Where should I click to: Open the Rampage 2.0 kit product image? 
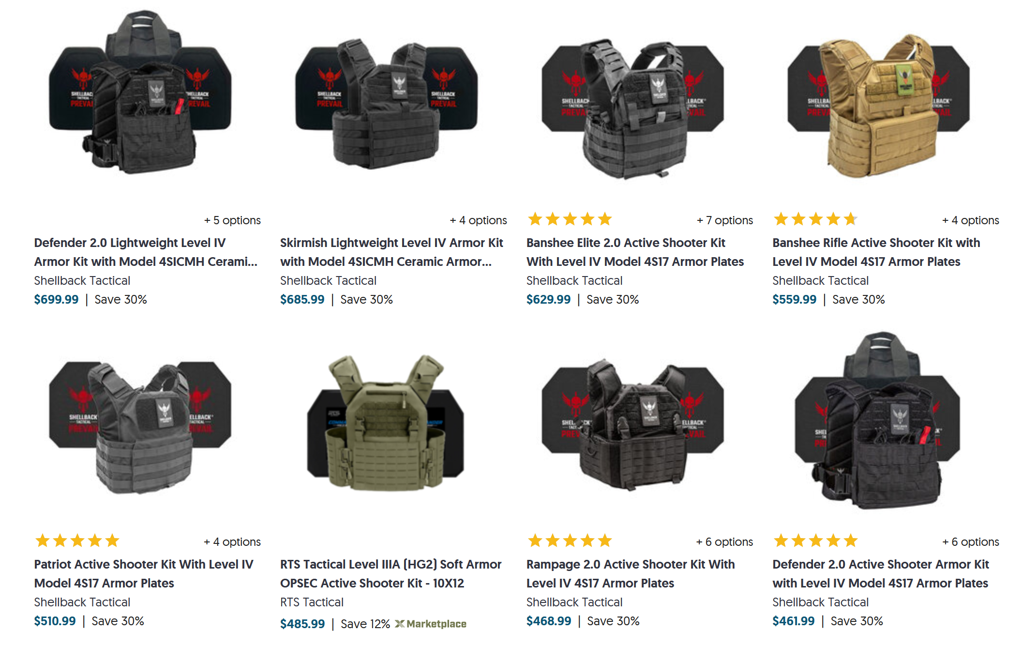632,424
